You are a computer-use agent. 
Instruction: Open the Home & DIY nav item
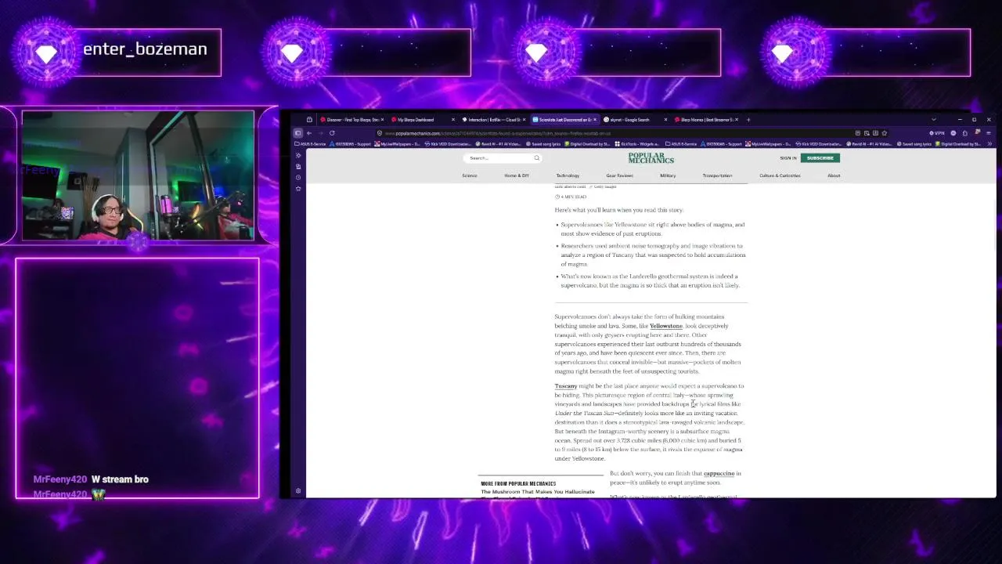pyautogui.click(x=517, y=175)
